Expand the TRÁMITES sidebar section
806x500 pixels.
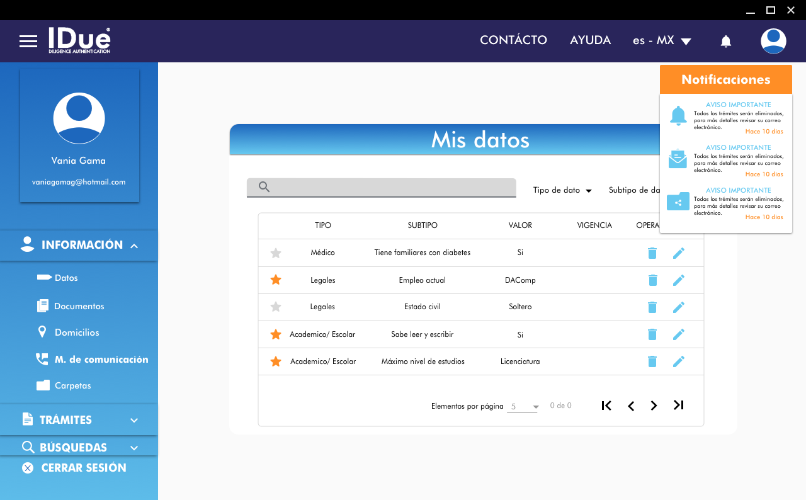79,419
